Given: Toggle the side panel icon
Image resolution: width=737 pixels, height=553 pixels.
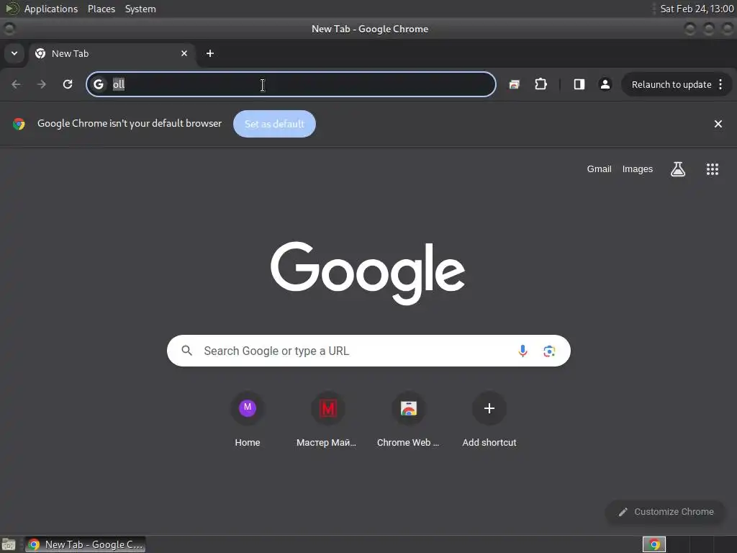Looking at the screenshot, I should tap(579, 84).
